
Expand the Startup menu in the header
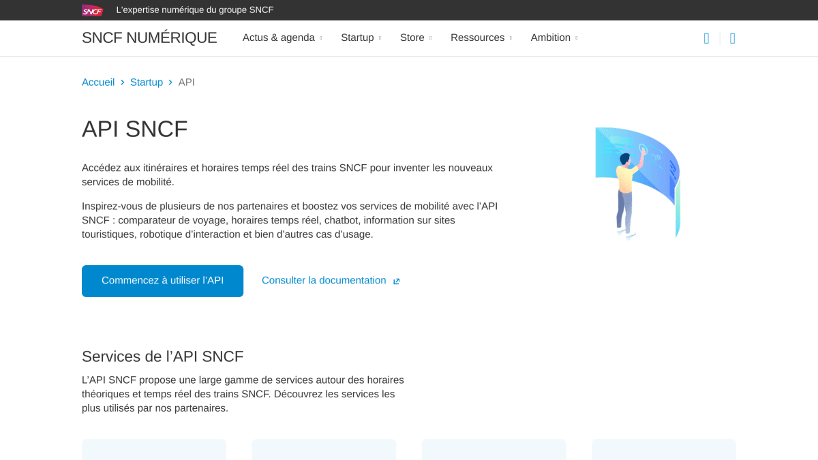[361, 38]
